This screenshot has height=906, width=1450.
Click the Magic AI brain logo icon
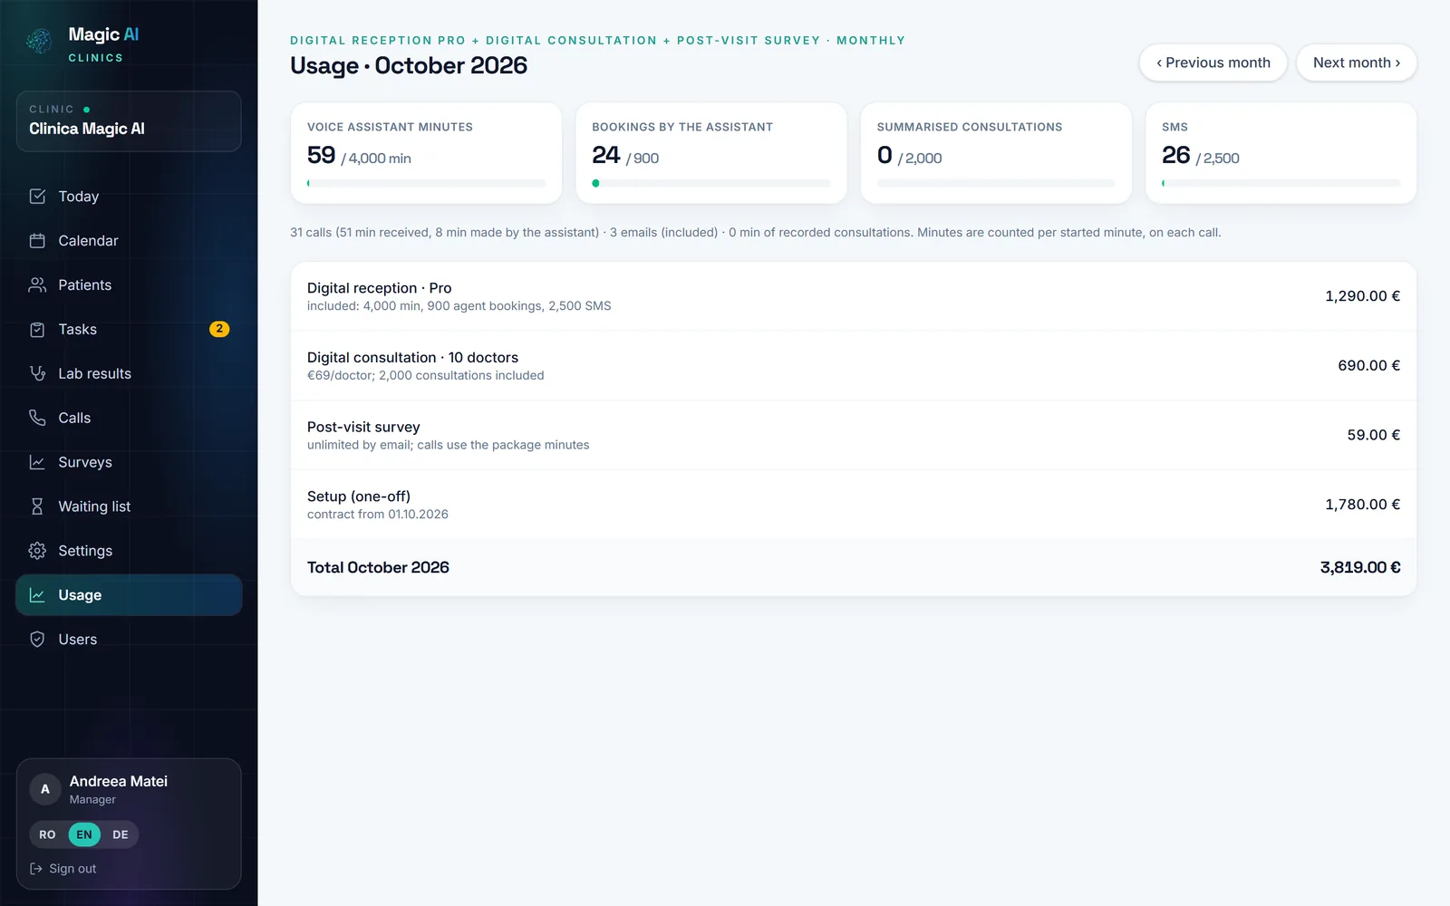pos(39,41)
